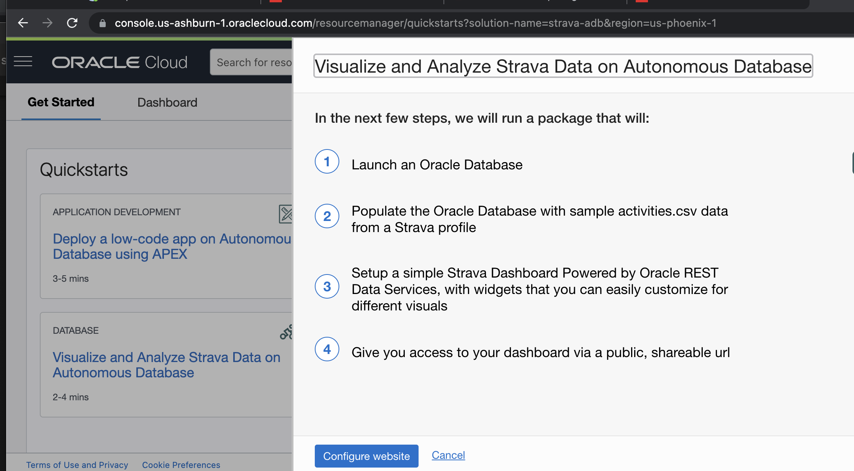This screenshot has width=854, height=471.
Task: Open Visualize and Analyze Strava Data quickstart link
Action: [x=167, y=365]
